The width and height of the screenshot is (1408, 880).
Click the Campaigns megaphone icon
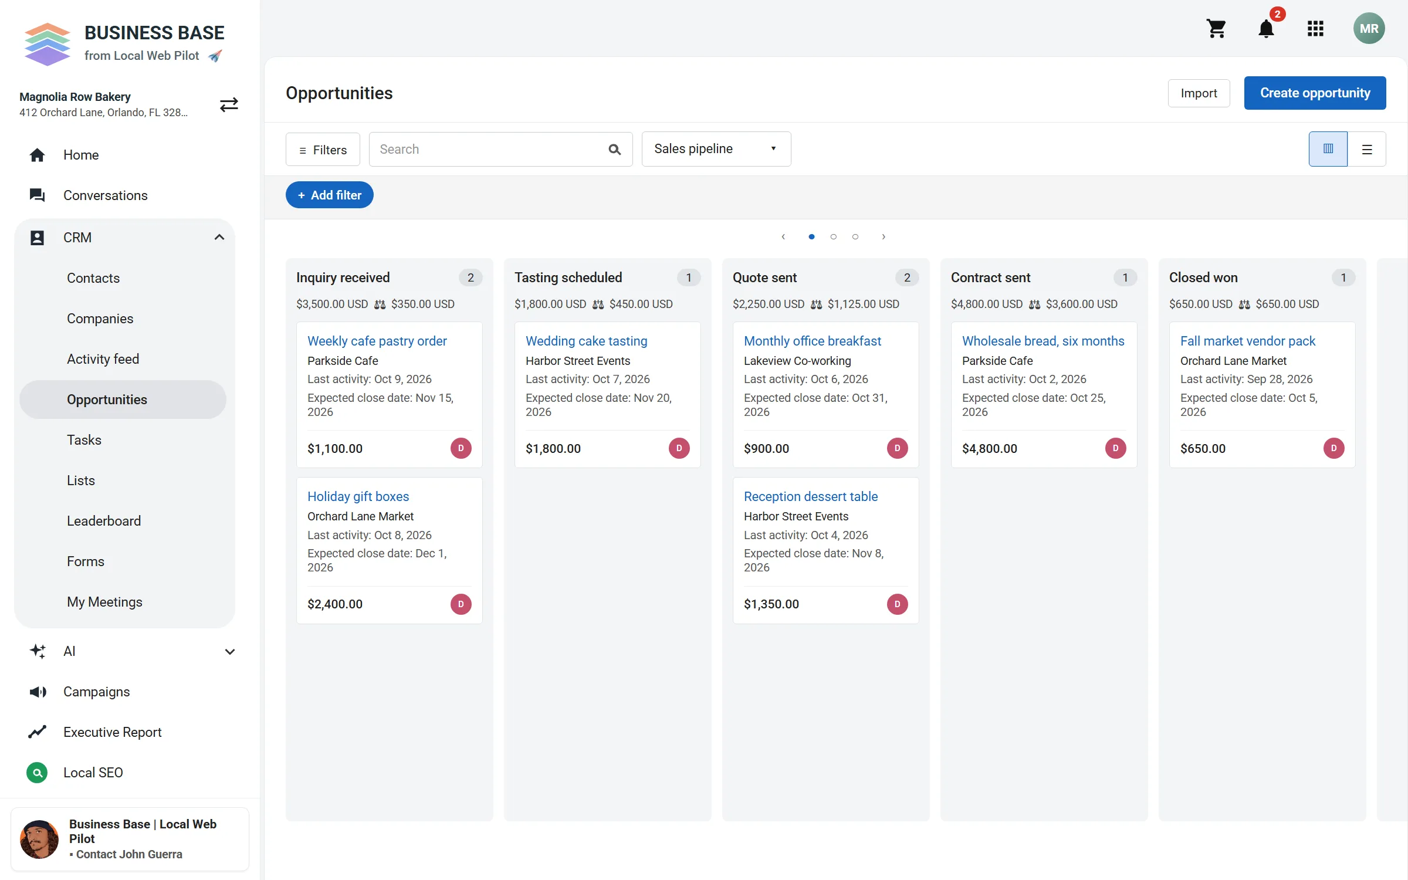(x=37, y=692)
